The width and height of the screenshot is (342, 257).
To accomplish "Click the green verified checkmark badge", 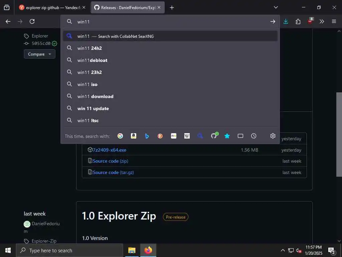I will coord(54,44).
